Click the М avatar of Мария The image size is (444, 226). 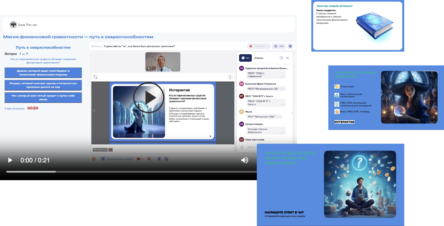(242, 112)
